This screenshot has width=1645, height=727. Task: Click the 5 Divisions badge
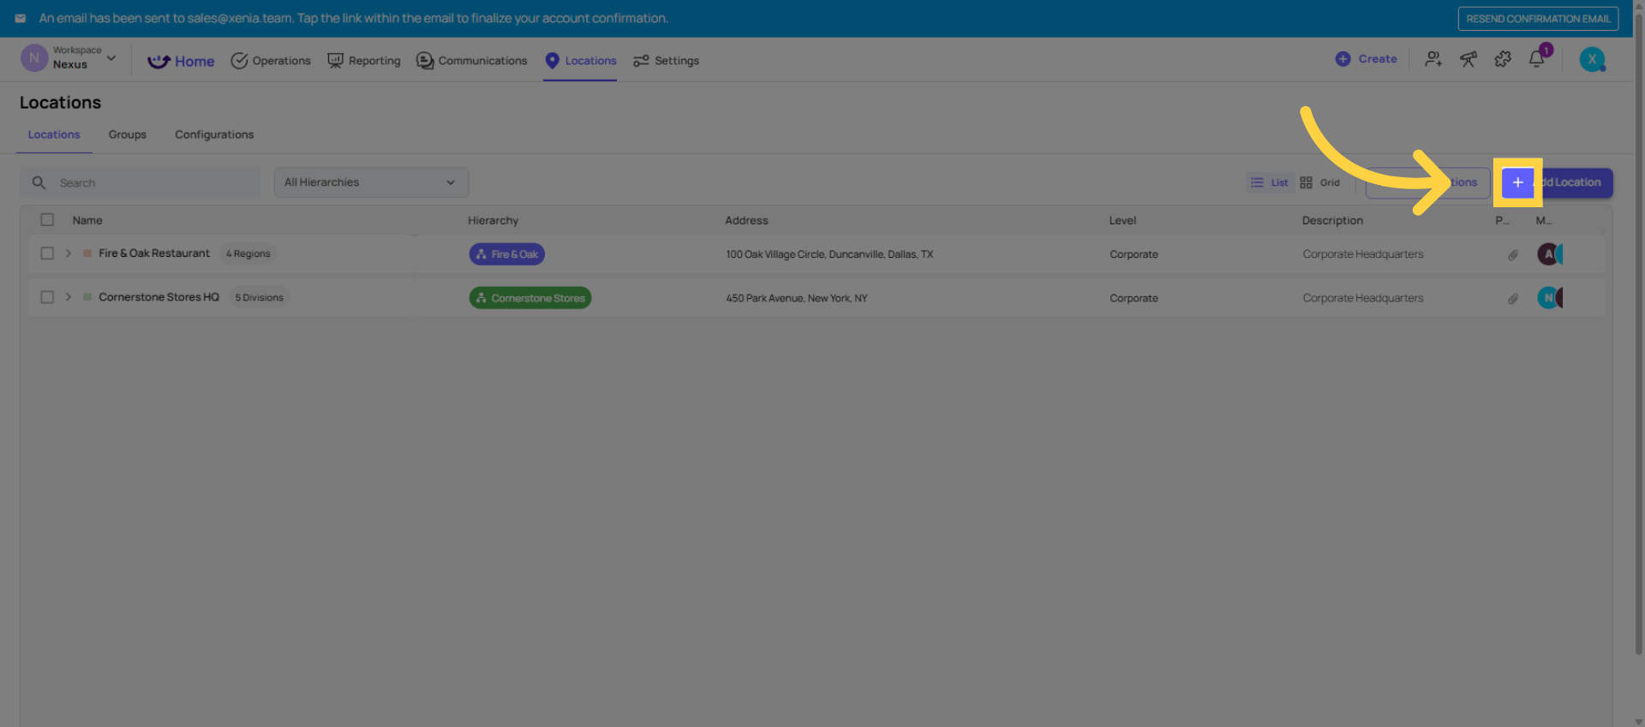(259, 297)
